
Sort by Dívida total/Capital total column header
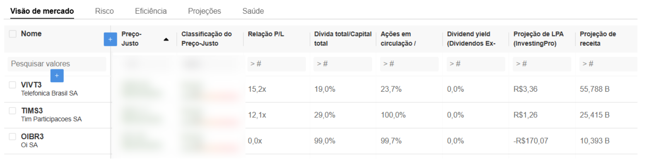tap(343, 39)
